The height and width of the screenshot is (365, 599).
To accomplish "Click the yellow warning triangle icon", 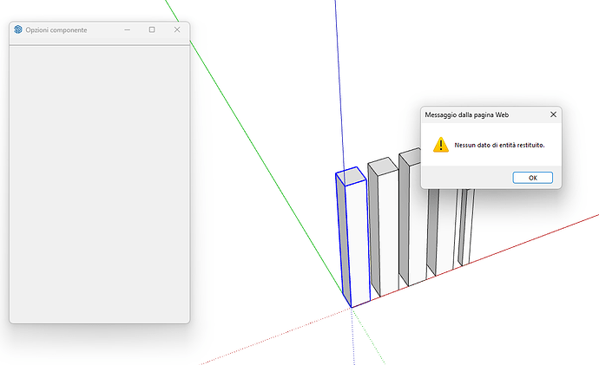I will [x=441, y=145].
